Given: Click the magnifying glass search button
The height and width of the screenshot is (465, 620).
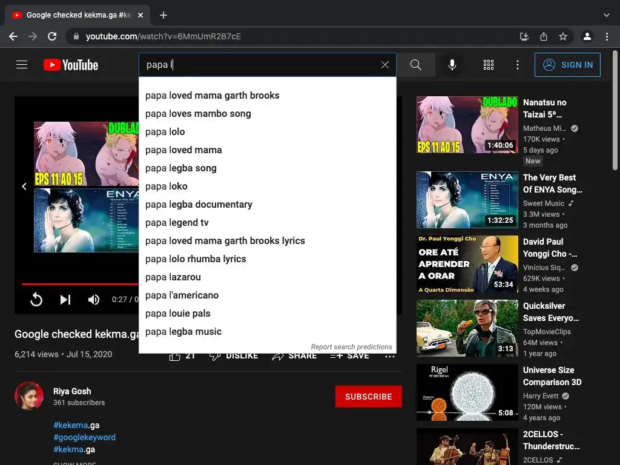Looking at the screenshot, I should click(415, 65).
